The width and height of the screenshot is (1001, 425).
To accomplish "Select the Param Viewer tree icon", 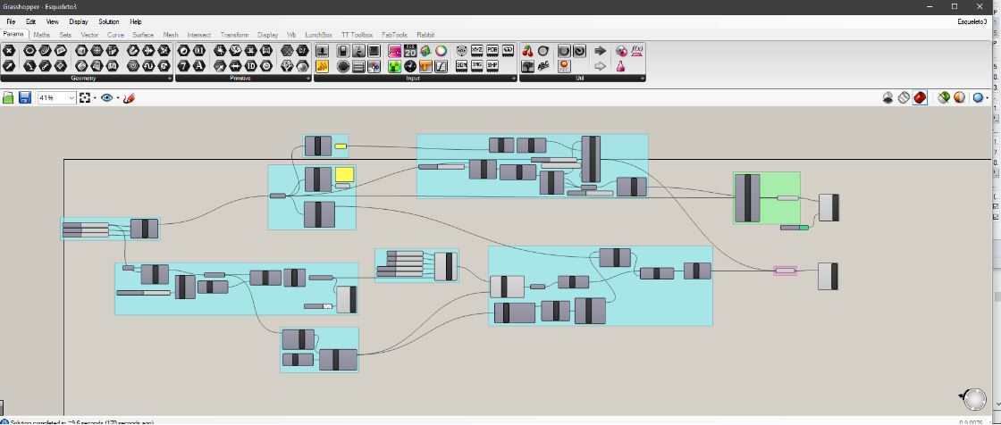I will click(x=527, y=66).
